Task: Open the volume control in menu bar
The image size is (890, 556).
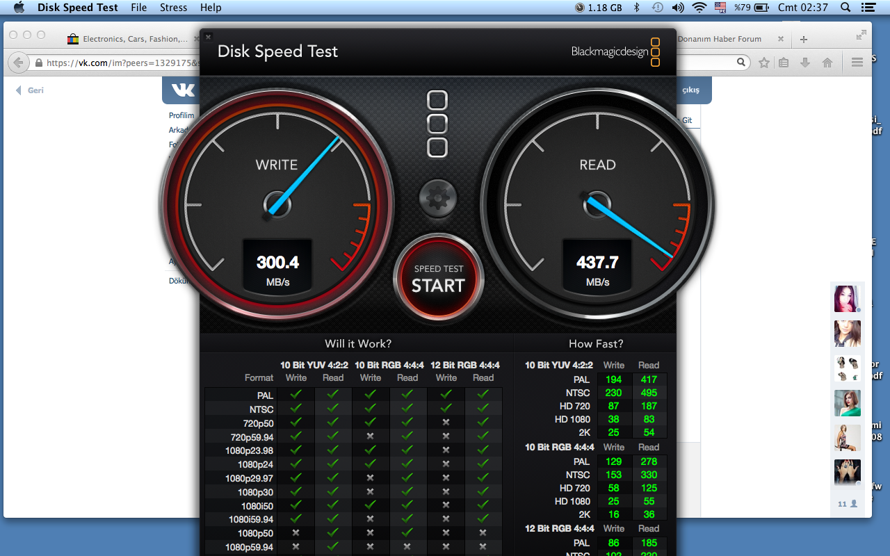Action: [x=678, y=8]
